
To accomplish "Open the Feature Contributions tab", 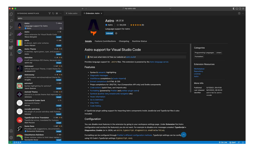I will (x=105, y=41).
